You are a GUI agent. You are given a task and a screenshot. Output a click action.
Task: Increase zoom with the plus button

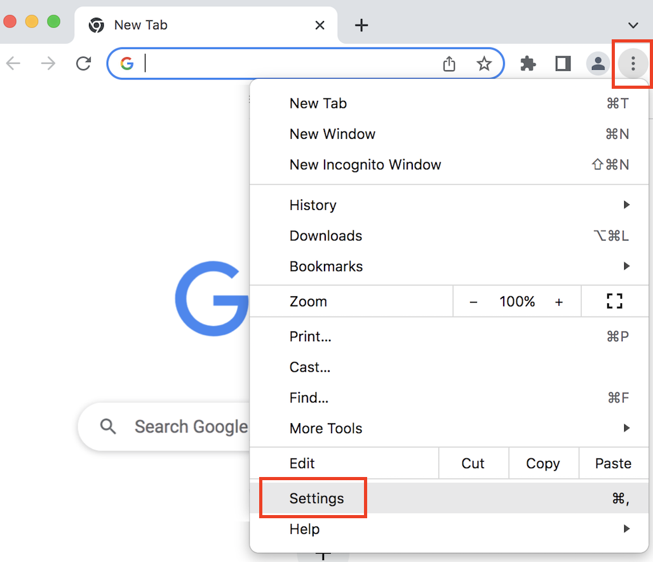point(559,302)
